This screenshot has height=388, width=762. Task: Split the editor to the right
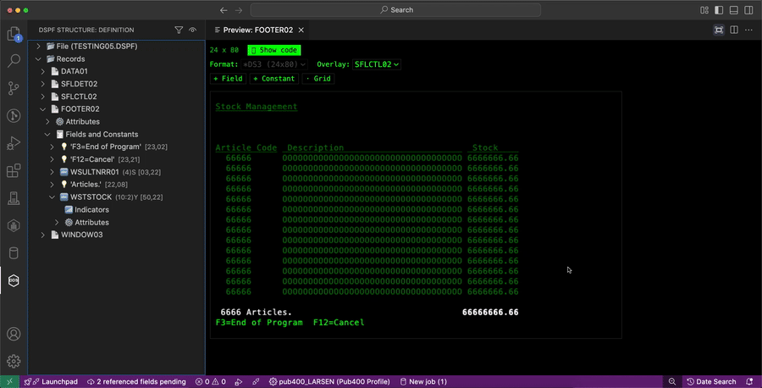pyautogui.click(x=734, y=30)
